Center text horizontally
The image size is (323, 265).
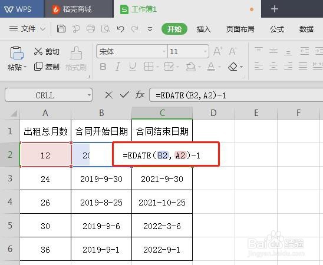pyautogui.click(x=273, y=66)
